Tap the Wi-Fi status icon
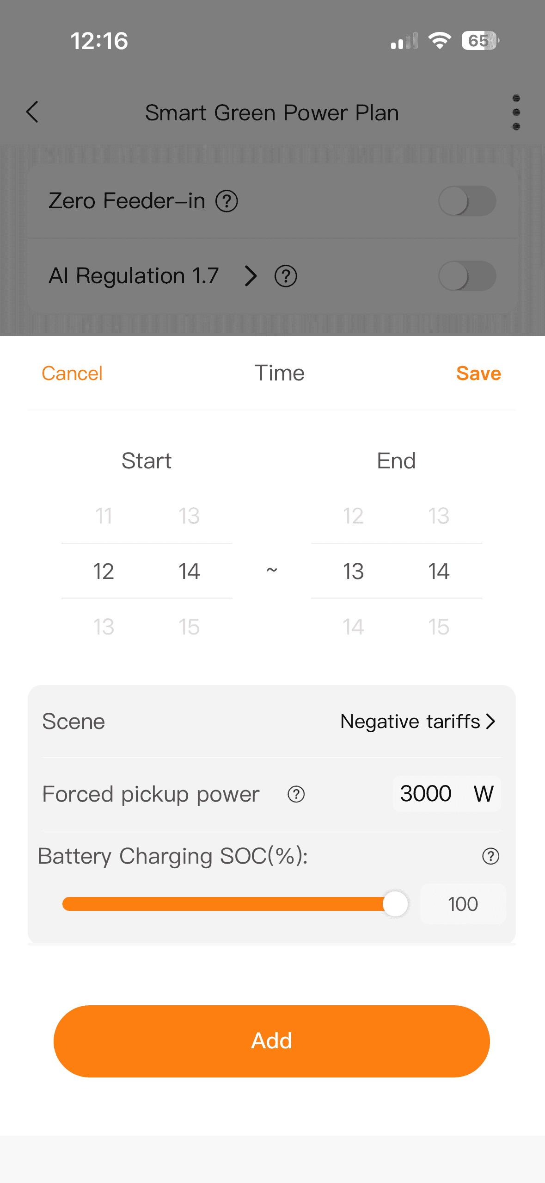545x1183 pixels. (x=439, y=41)
